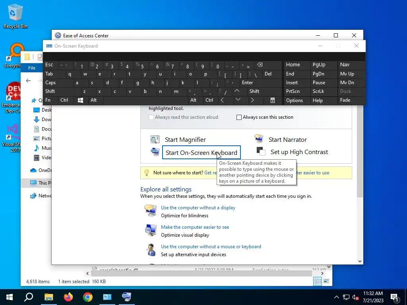Open the Start menu
The height and width of the screenshot is (305, 407).
[10, 297]
